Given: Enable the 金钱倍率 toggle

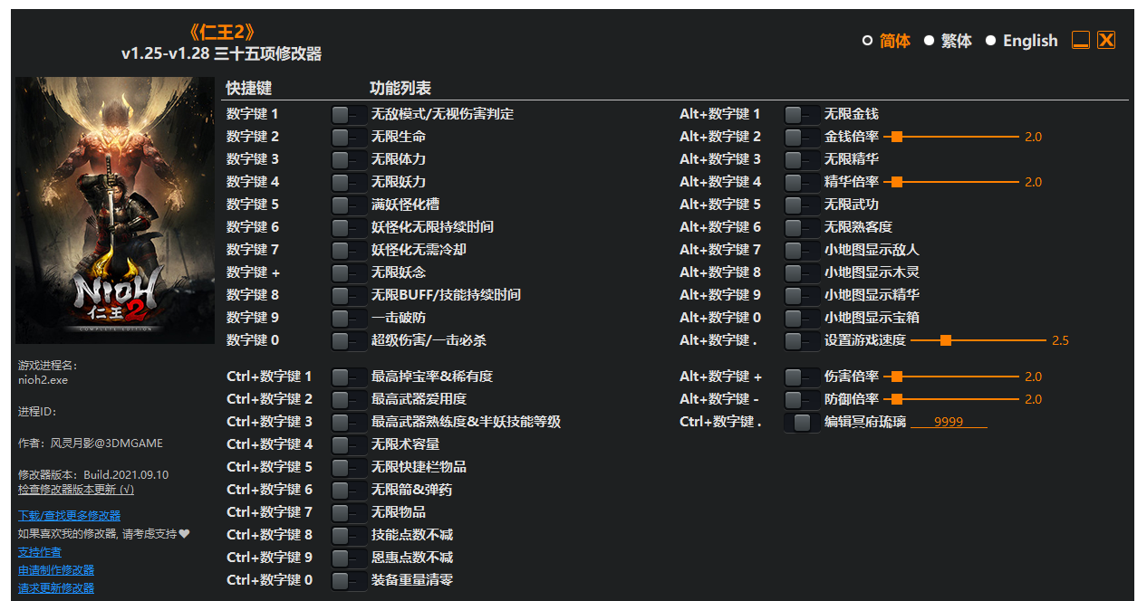Looking at the screenshot, I should (x=802, y=137).
